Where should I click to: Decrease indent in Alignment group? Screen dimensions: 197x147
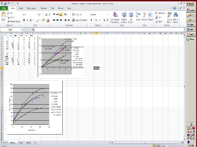pos(65,20)
